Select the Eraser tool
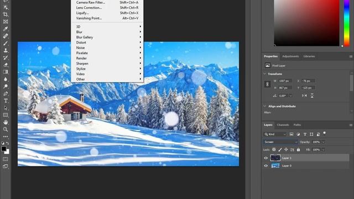354x199 pixels. [6, 65]
